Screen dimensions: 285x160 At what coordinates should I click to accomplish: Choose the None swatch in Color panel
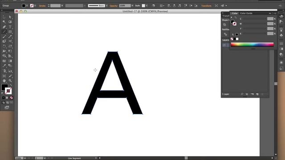[x=232, y=39]
